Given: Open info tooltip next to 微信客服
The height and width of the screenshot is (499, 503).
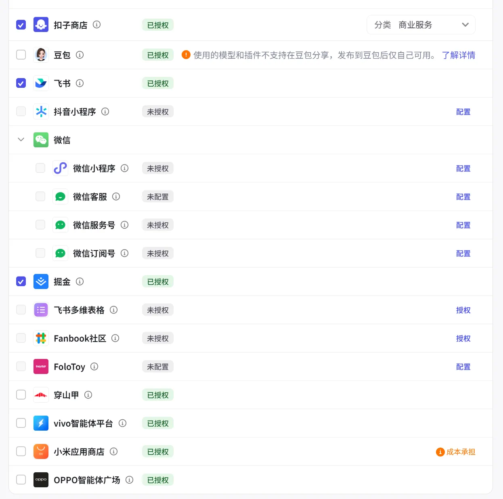Looking at the screenshot, I should pos(116,196).
